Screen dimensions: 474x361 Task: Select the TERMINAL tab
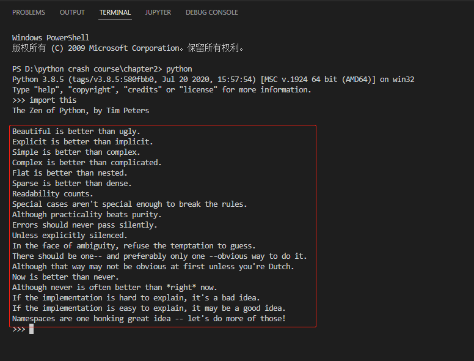tap(115, 12)
